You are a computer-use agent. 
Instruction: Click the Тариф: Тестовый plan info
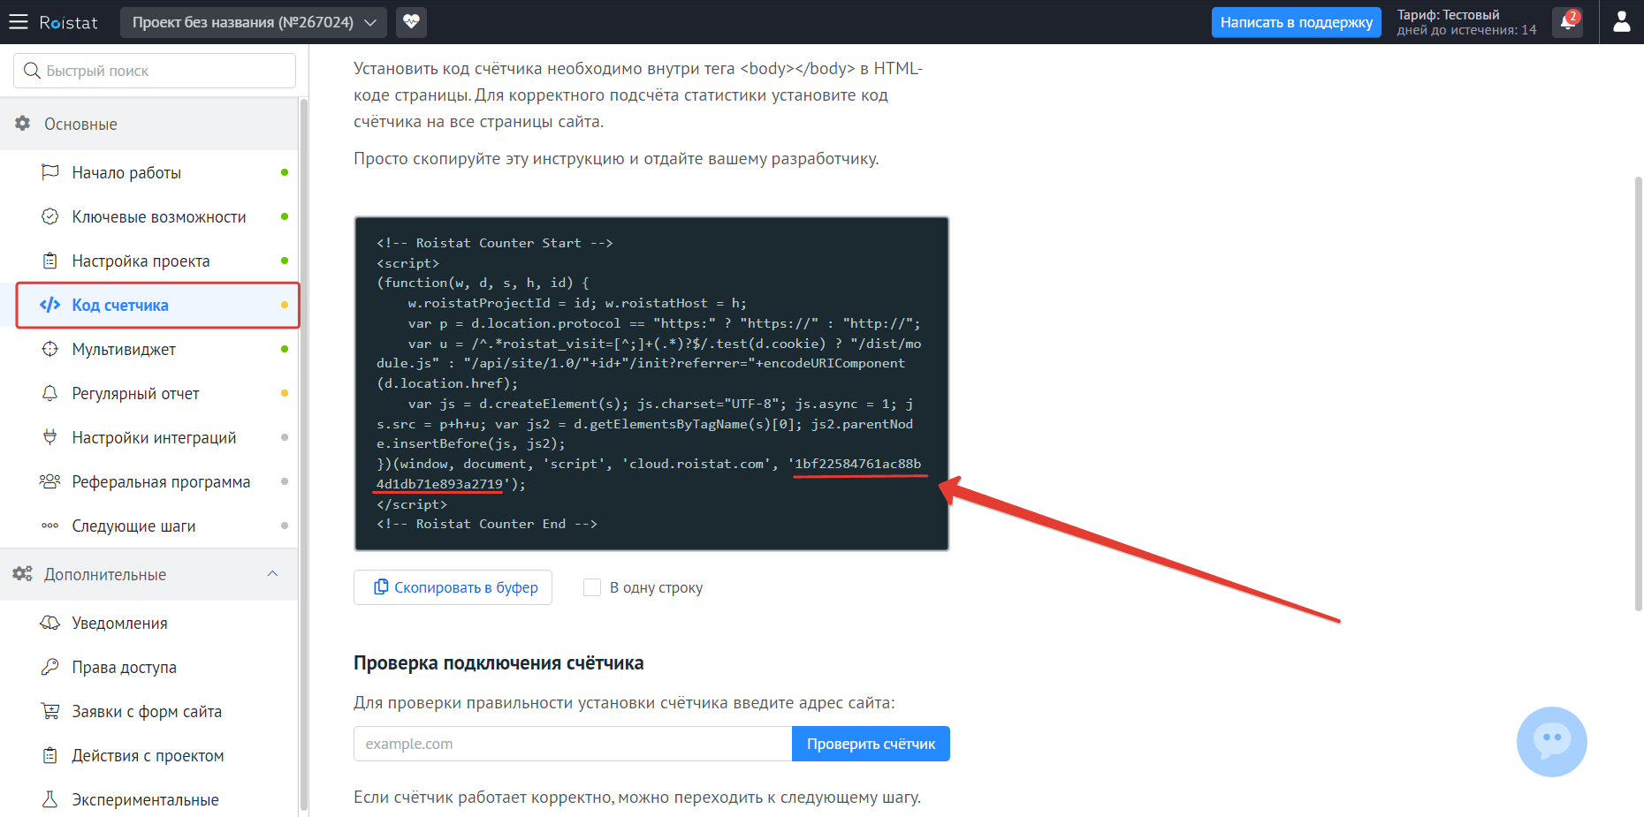coord(1448,15)
